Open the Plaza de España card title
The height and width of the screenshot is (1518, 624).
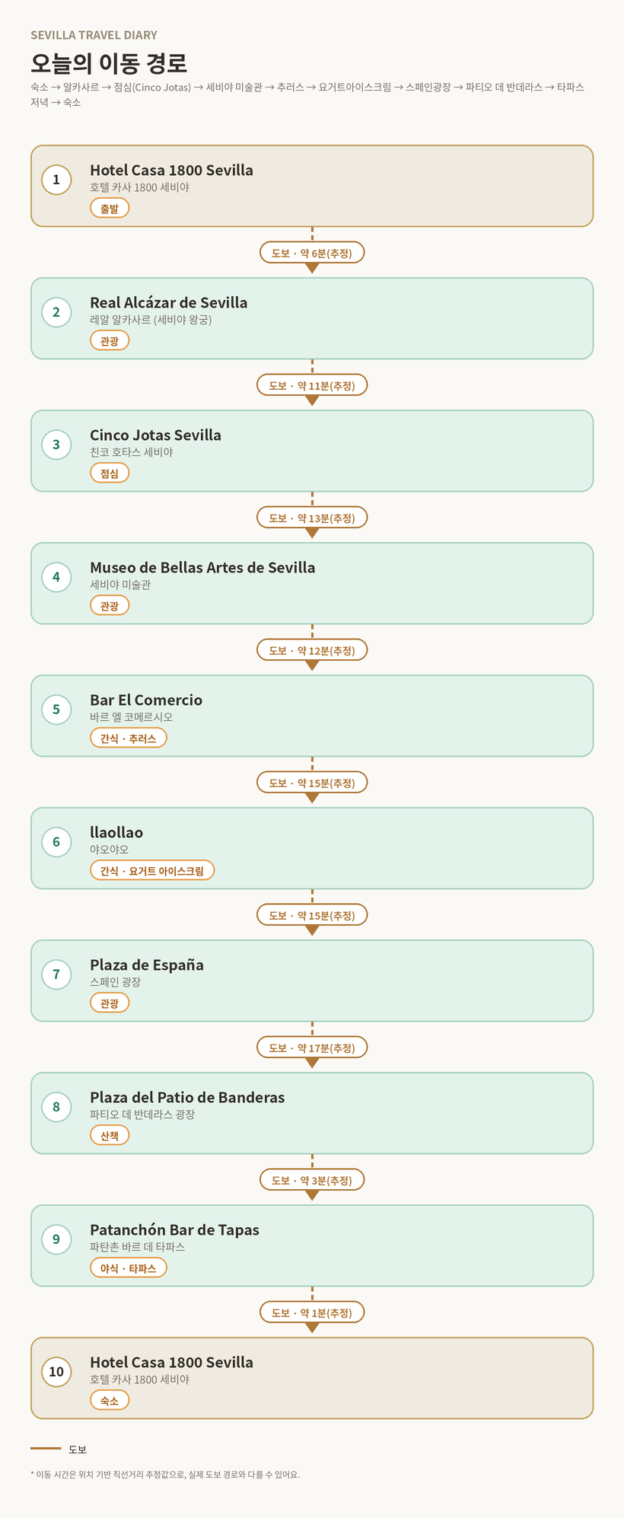[x=147, y=965]
